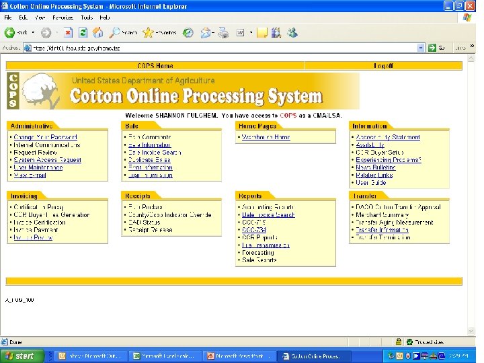Open Bale Invoice Search report link

coord(268,215)
